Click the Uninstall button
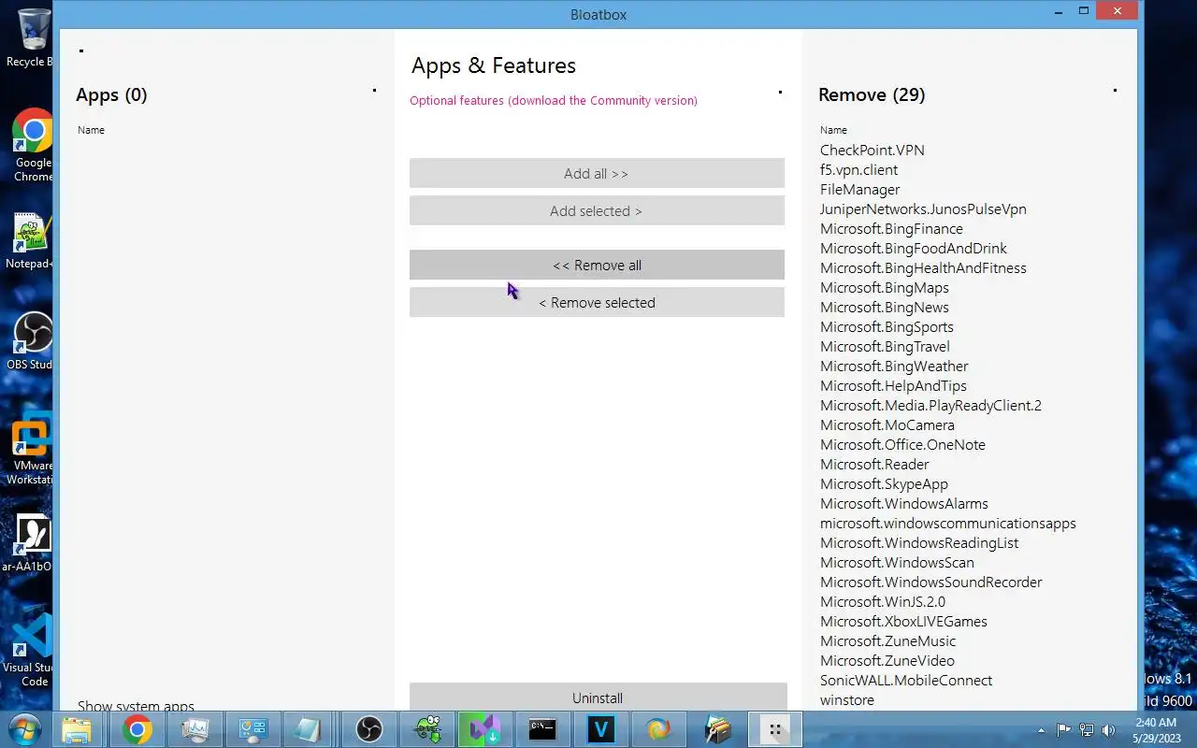This screenshot has width=1197, height=748. coord(598,698)
